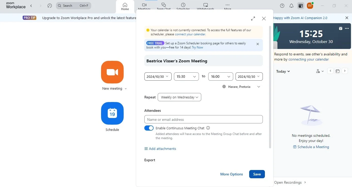This screenshot has height=187, width=352.
Task: Click the add event icon on clock card
Action: click(x=341, y=28)
